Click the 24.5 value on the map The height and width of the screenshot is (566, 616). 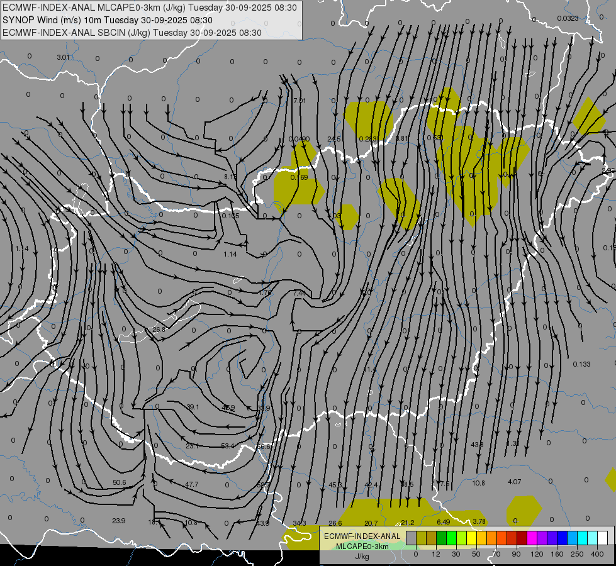(x=334, y=139)
